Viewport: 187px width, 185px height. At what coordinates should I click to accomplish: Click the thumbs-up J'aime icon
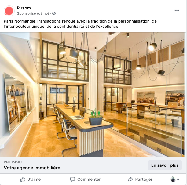pyautogui.click(x=23, y=179)
